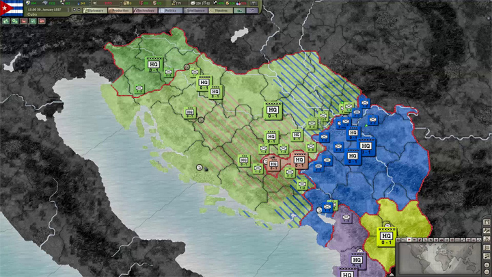Click the energy resource globe icon

point(28,3)
